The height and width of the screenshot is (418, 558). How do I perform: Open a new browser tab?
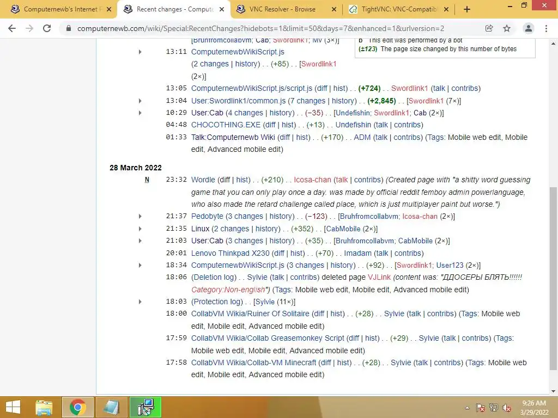[x=467, y=9]
